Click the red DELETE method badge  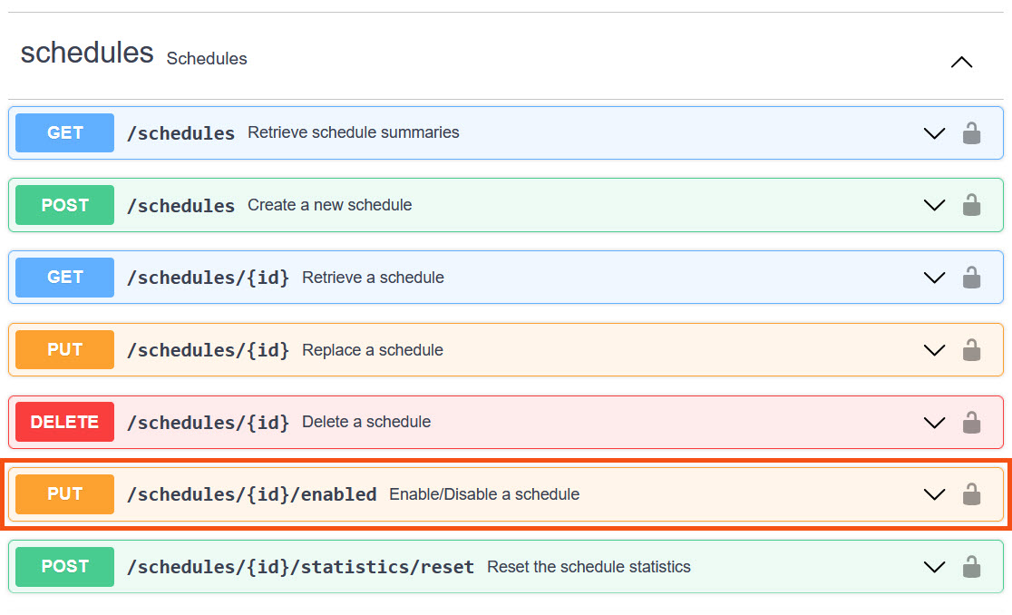coord(64,422)
